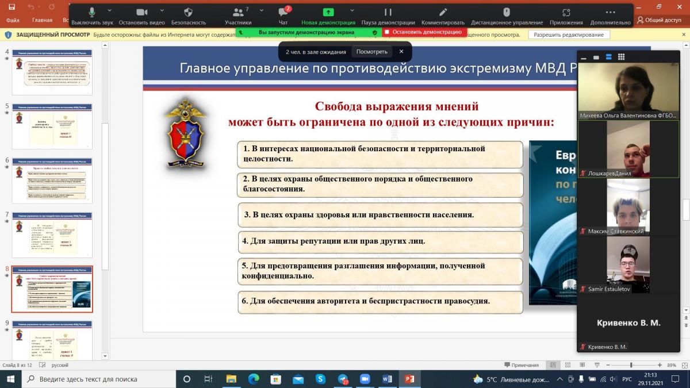This screenshot has width=690, height=388.
Task: Open the More options ellipsis
Action: pyautogui.click(x=610, y=16)
